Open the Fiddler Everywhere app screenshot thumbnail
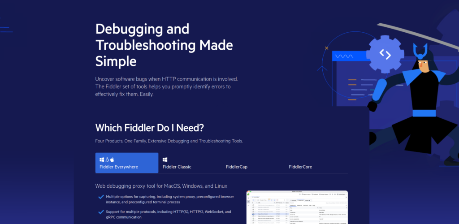The image size is (459, 224). coord(297,207)
